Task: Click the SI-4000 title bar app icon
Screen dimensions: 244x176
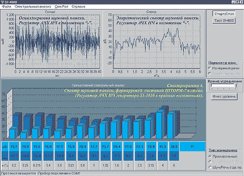Action: [x=2, y=2]
